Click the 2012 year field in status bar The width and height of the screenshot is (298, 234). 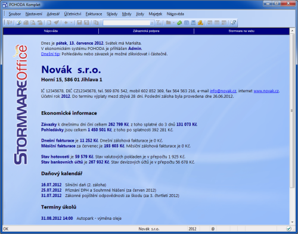tap(193, 229)
